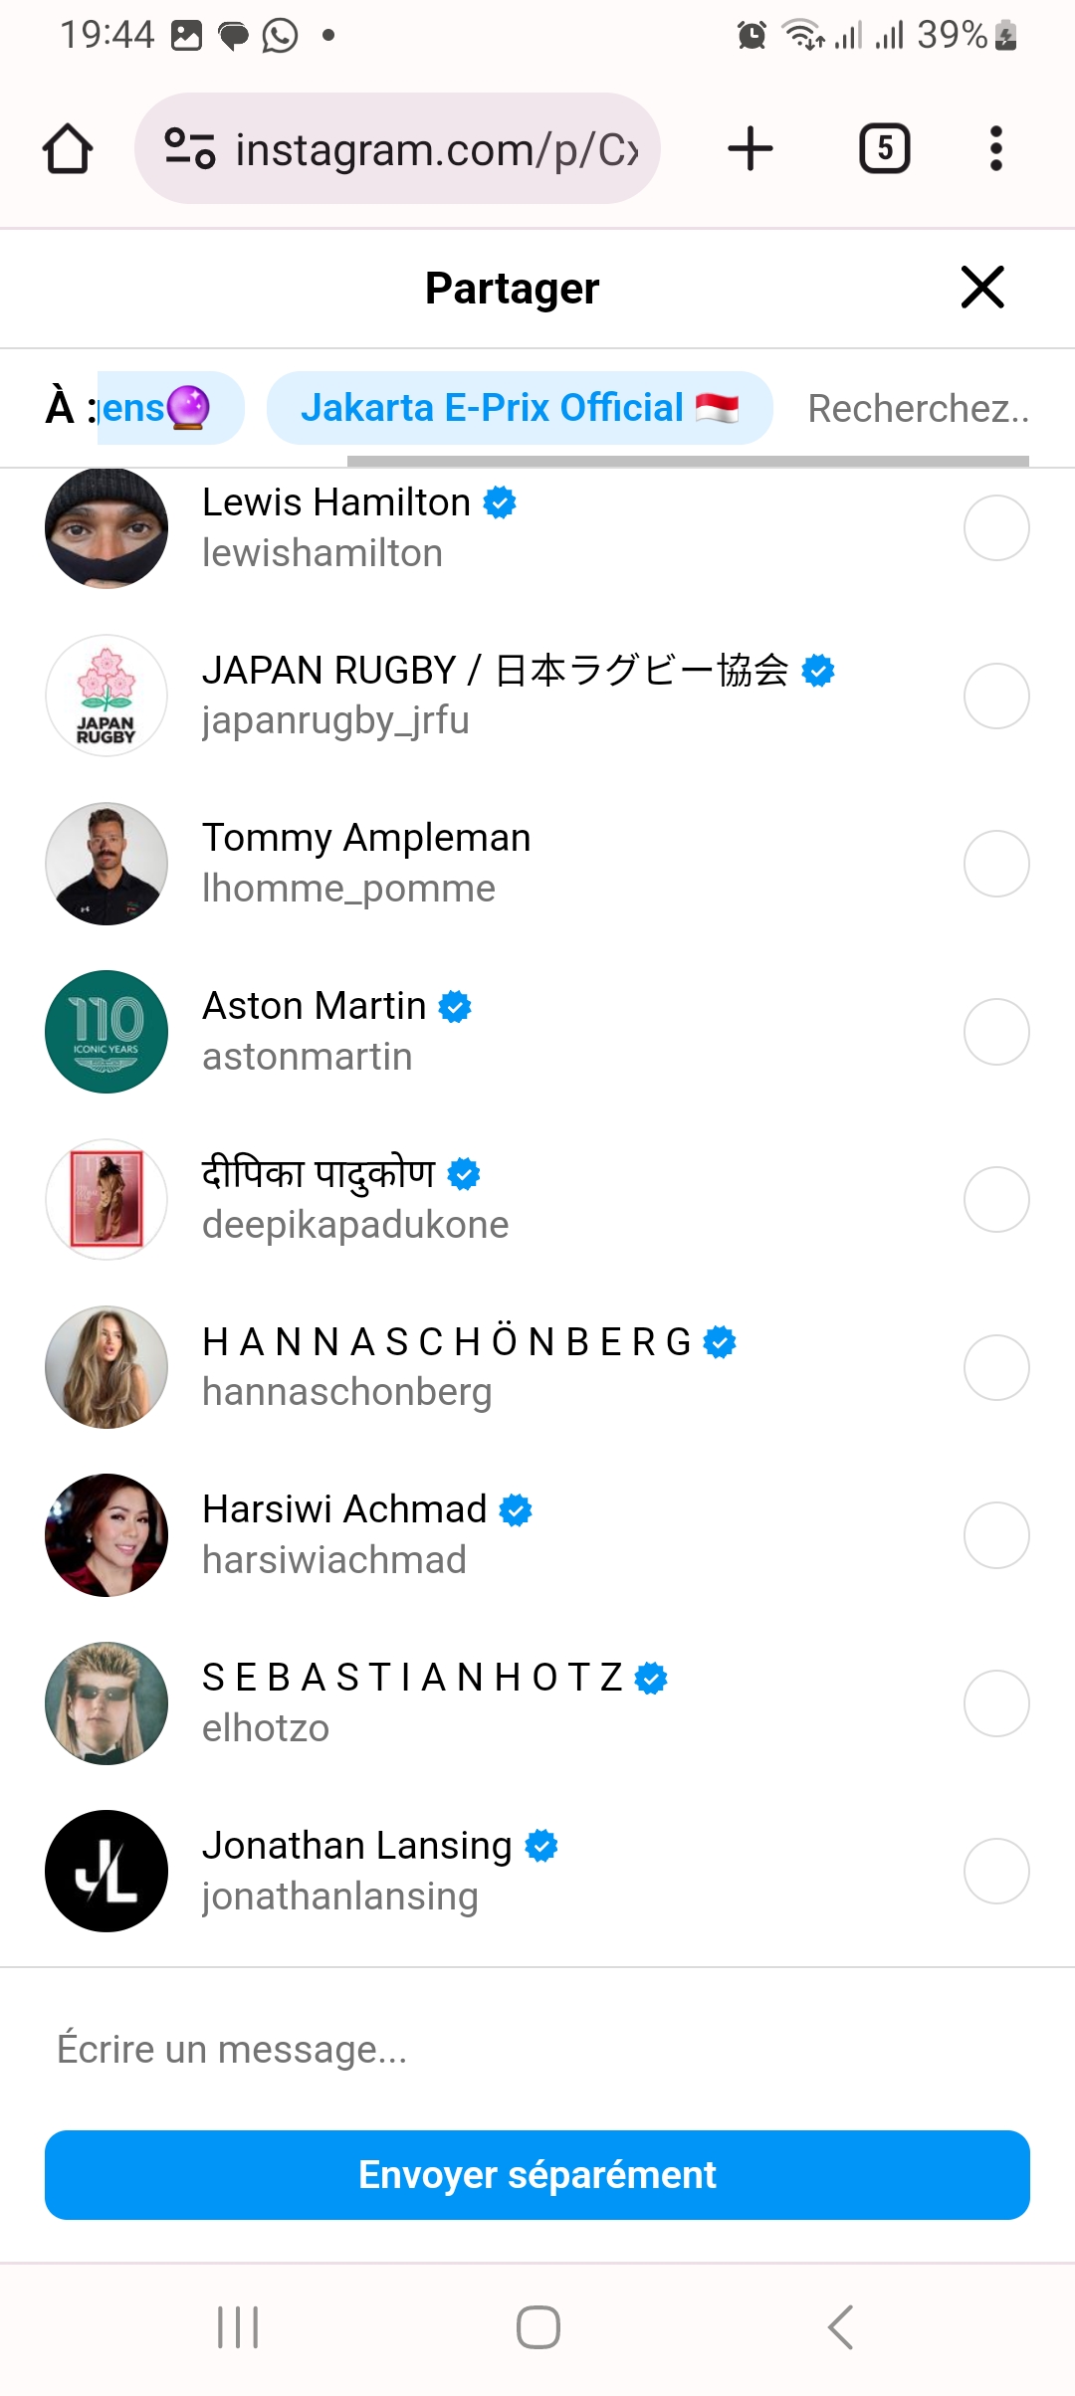Tap the Écrire un message field
This screenshot has height=2396, width=1075.
tap(537, 2050)
